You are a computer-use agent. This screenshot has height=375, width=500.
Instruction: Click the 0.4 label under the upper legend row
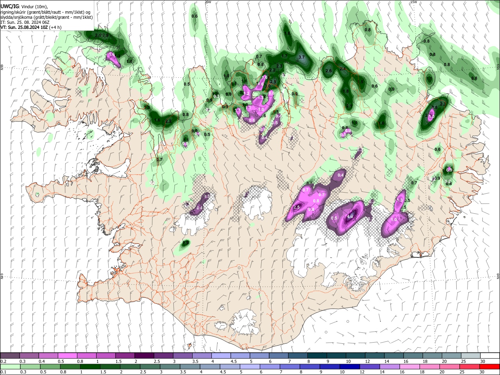click(x=41, y=361)
